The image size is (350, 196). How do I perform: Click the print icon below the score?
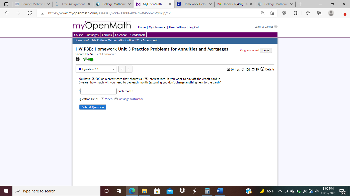coord(78,59)
